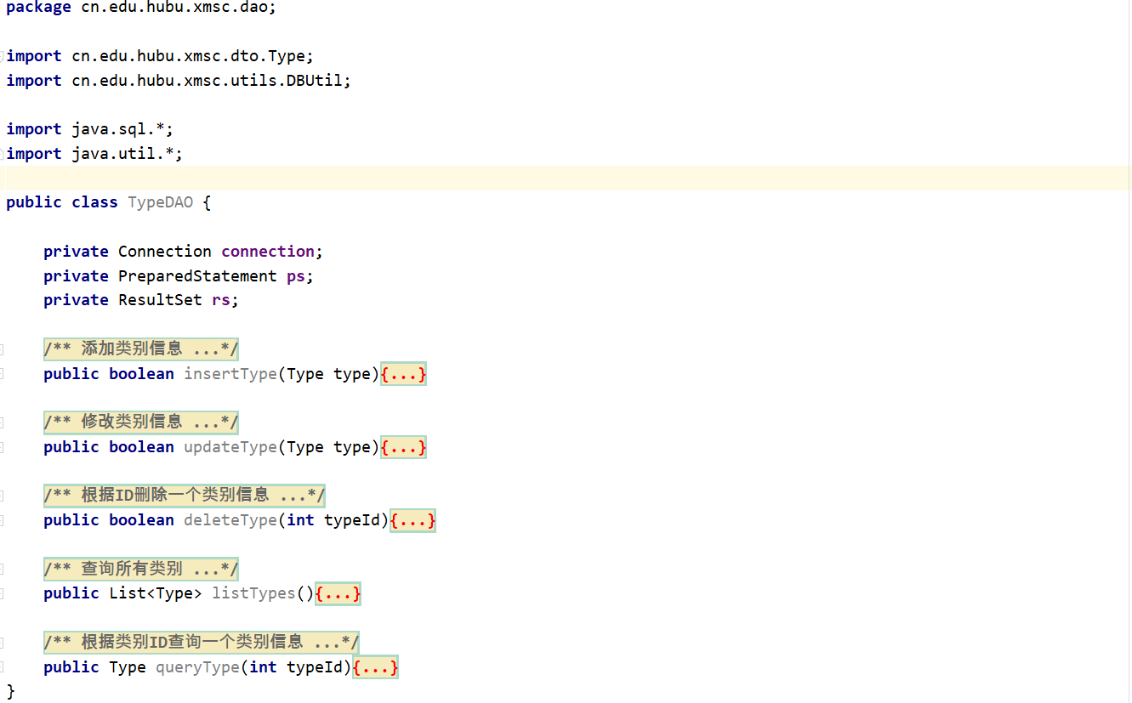Click the ResultSet type in field declaration
The height and width of the screenshot is (703, 1132).
point(160,300)
